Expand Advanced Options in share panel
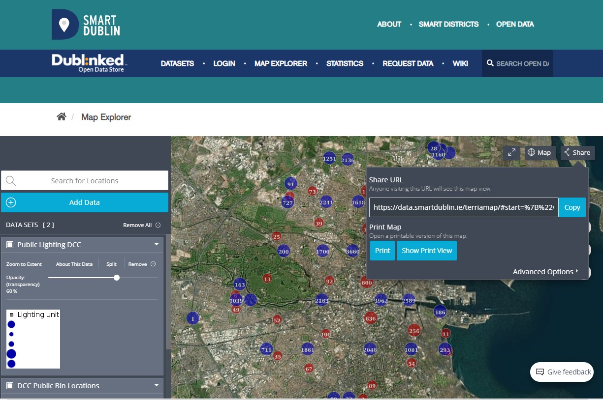The width and height of the screenshot is (603, 400). [545, 272]
